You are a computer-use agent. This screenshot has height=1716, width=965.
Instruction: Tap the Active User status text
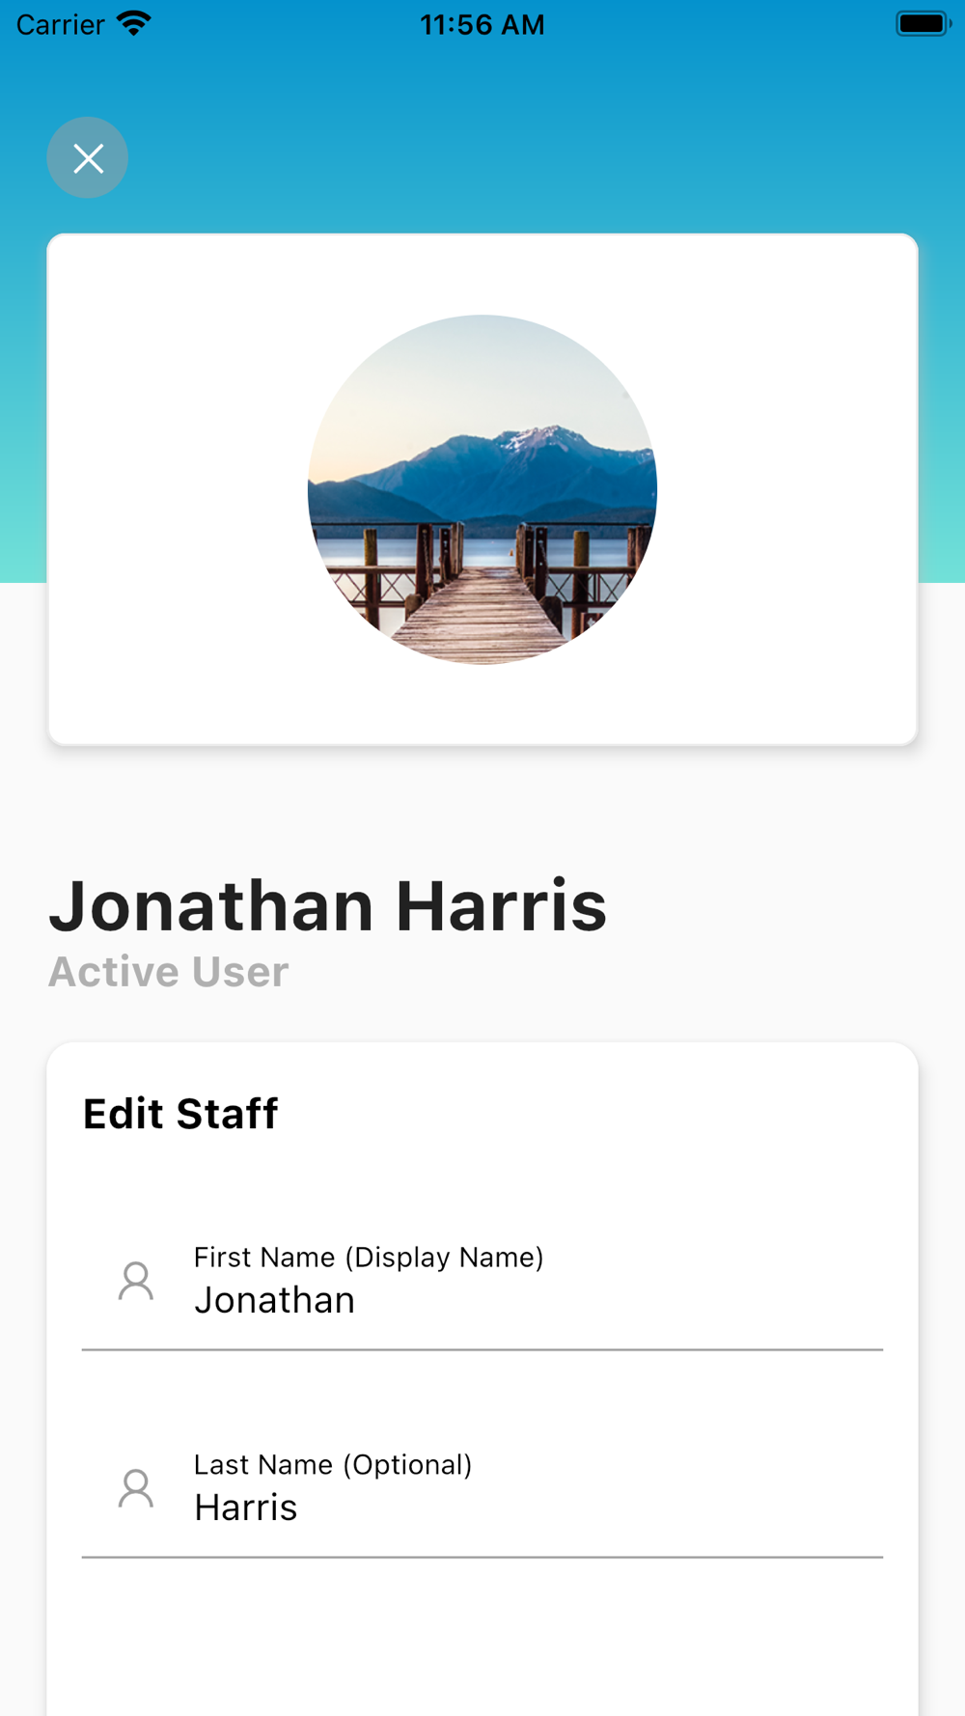(x=169, y=972)
